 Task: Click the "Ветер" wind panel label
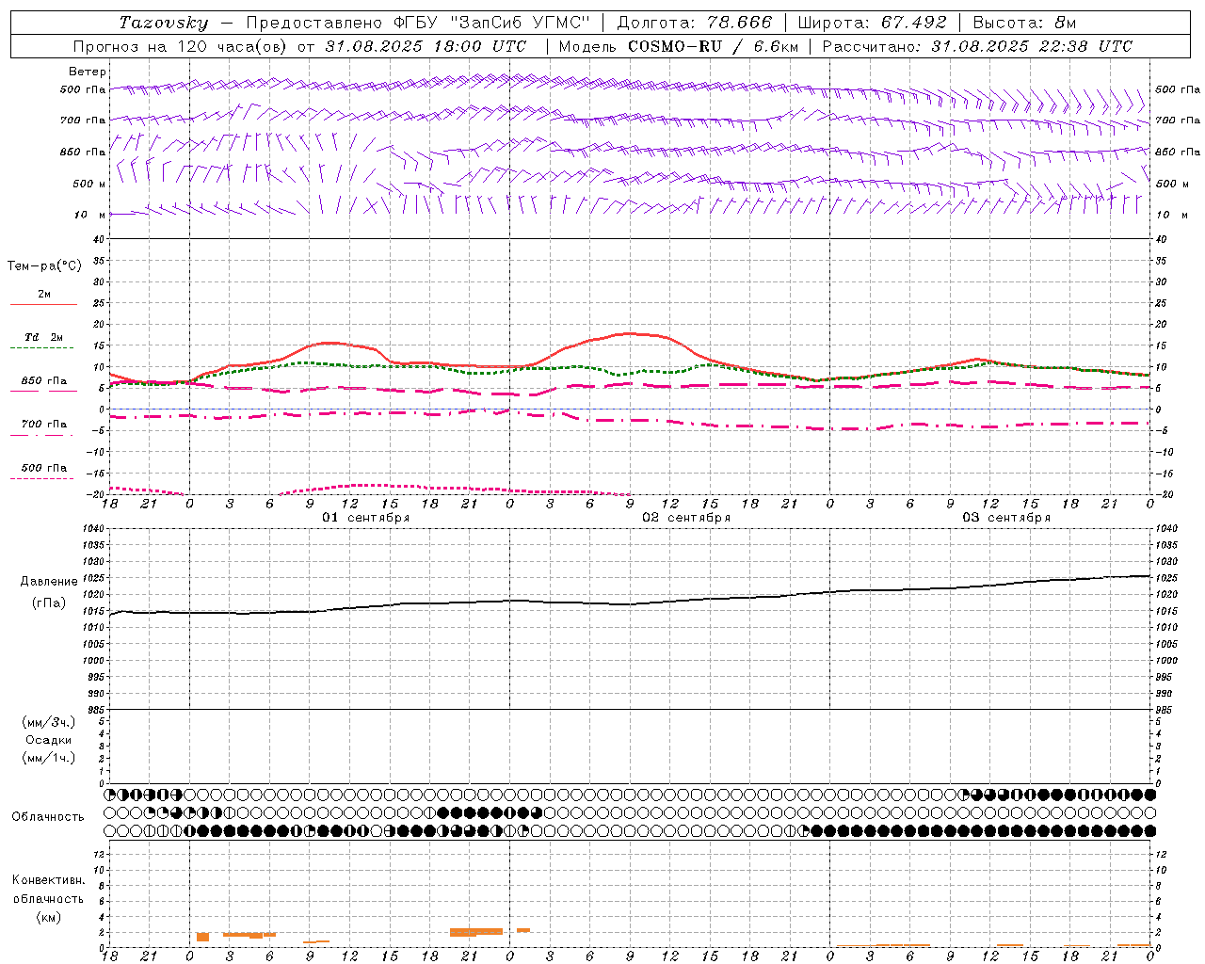pyautogui.click(x=87, y=72)
